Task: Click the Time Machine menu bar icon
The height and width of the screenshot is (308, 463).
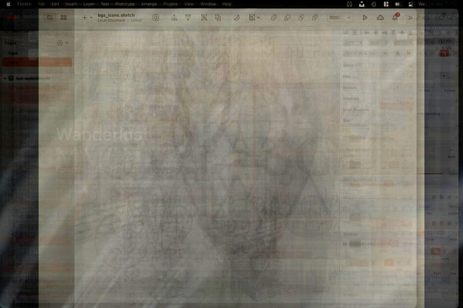Action: click(374, 4)
